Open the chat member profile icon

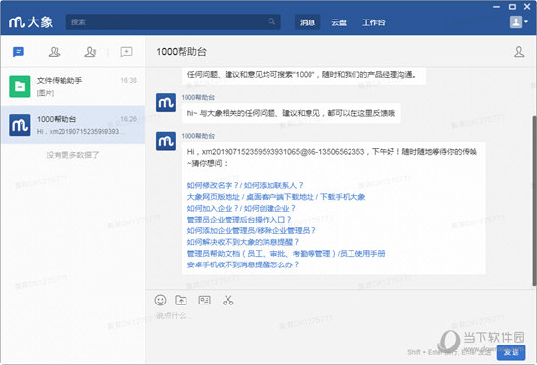[x=518, y=52]
